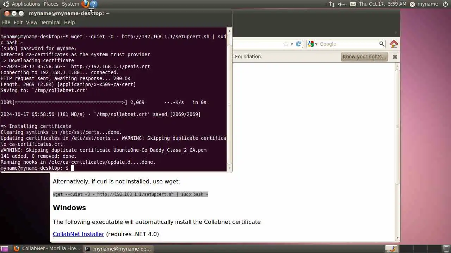Image resolution: width=451 pixels, height=253 pixels.
Task: Open the power session menu icon
Action: [x=445, y=4]
